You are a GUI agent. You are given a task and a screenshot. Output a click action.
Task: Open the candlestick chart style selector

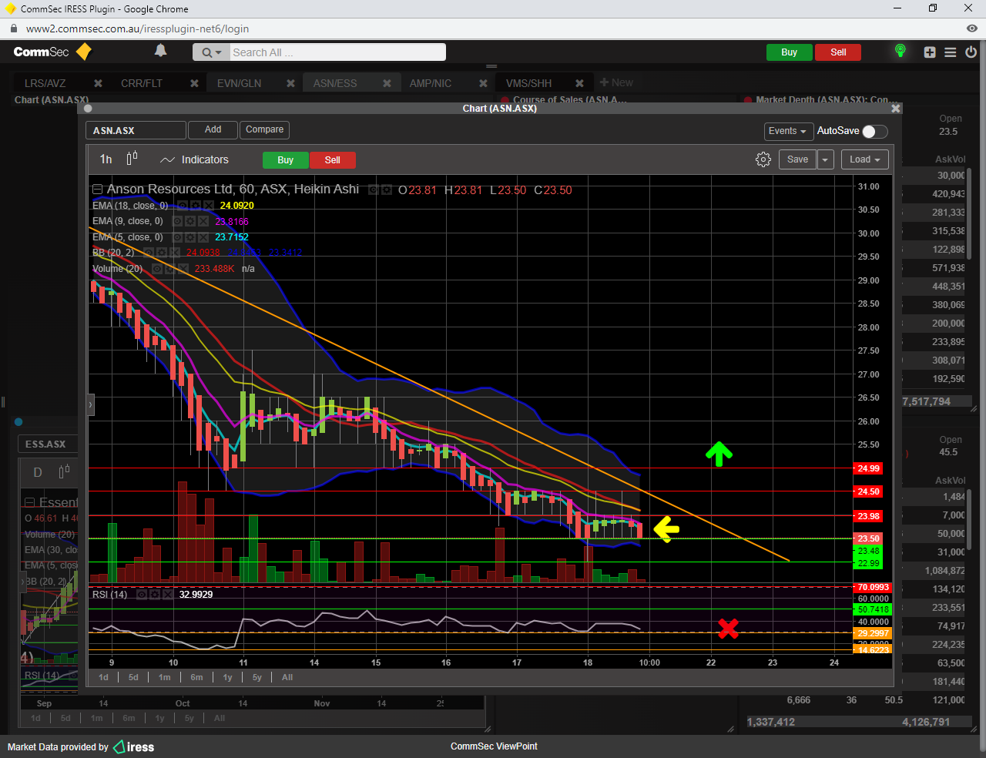[132, 159]
